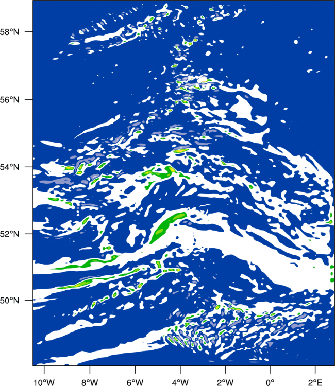335x386 pixels.
Task: Click the 50°N latitude label
Action: pos(9,301)
